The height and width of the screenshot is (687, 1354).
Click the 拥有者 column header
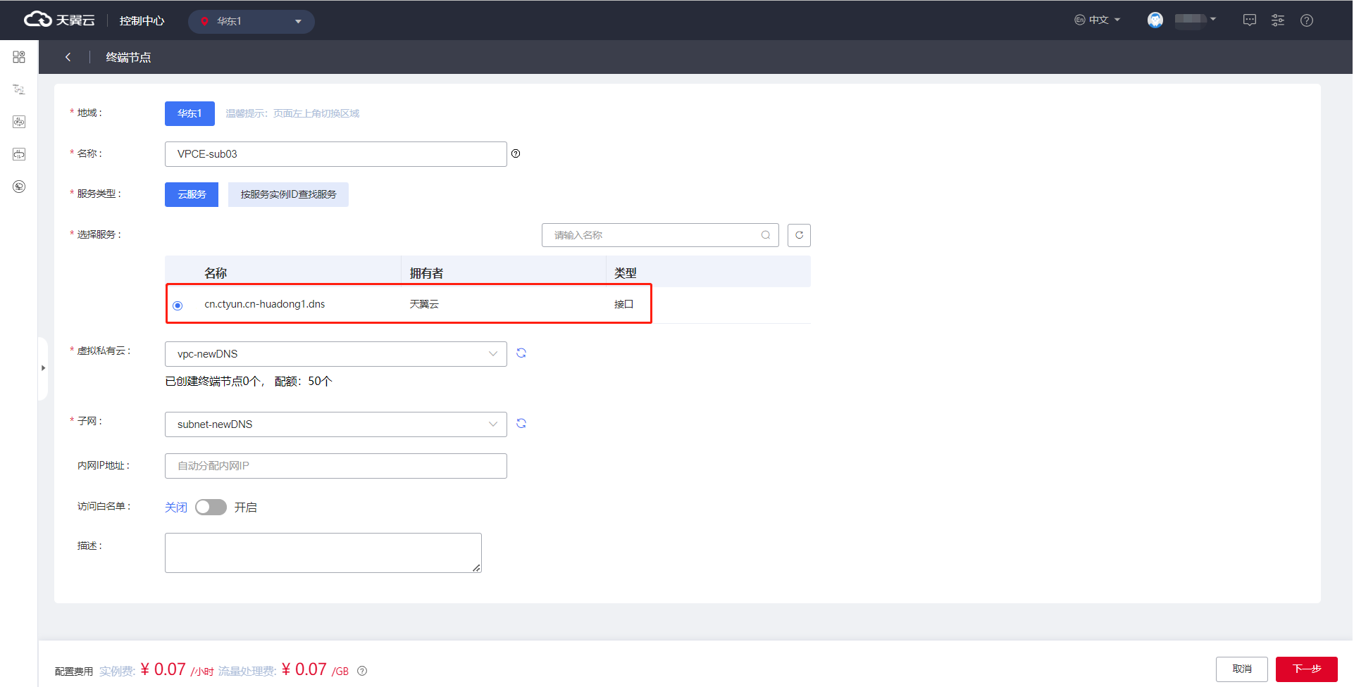point(426,273)
